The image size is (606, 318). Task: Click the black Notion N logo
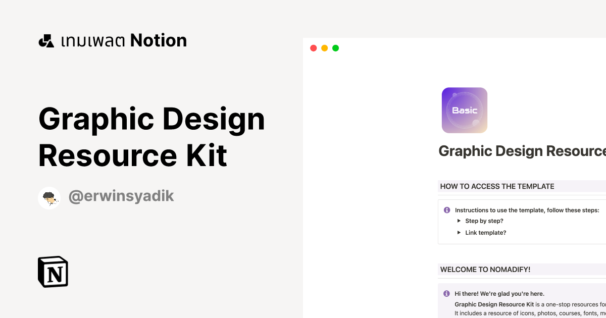[x=52, y=272]
